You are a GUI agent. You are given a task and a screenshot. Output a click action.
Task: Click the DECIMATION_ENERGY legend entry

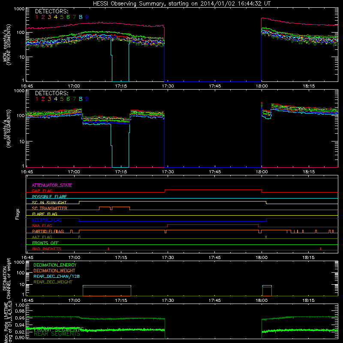point(55,265)
